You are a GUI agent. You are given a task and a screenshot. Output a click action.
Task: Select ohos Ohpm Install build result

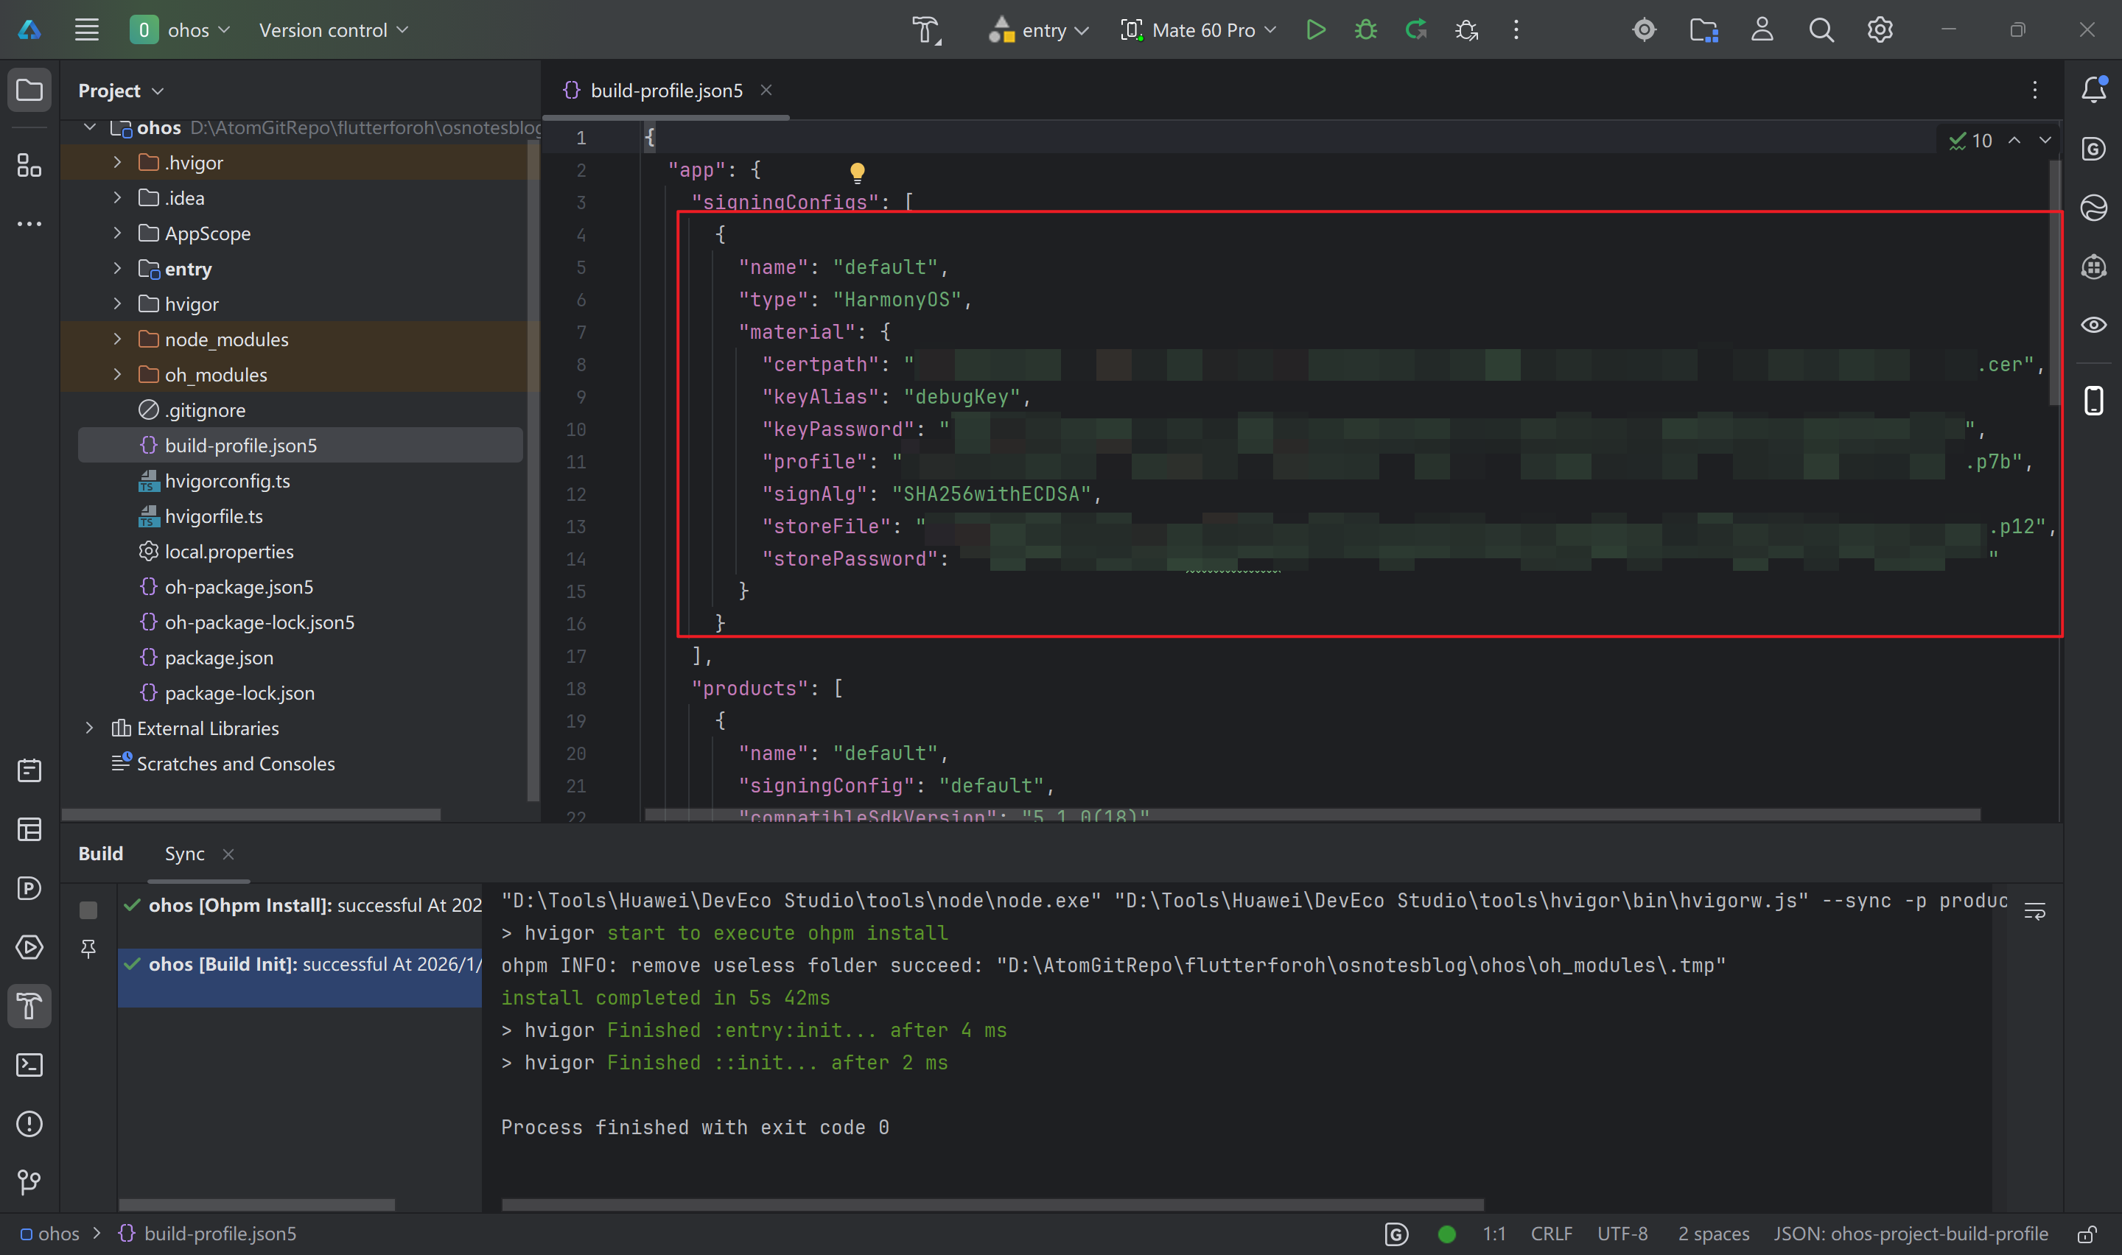300,906
